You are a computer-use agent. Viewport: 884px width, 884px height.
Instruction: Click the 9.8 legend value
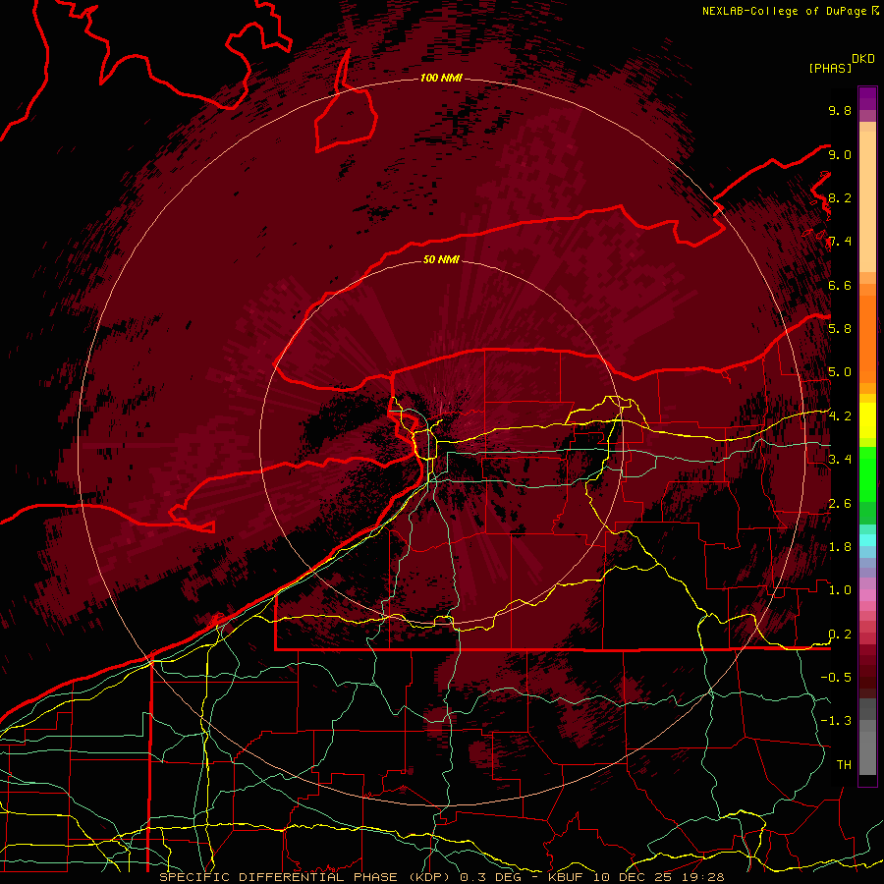click(840, 110)
